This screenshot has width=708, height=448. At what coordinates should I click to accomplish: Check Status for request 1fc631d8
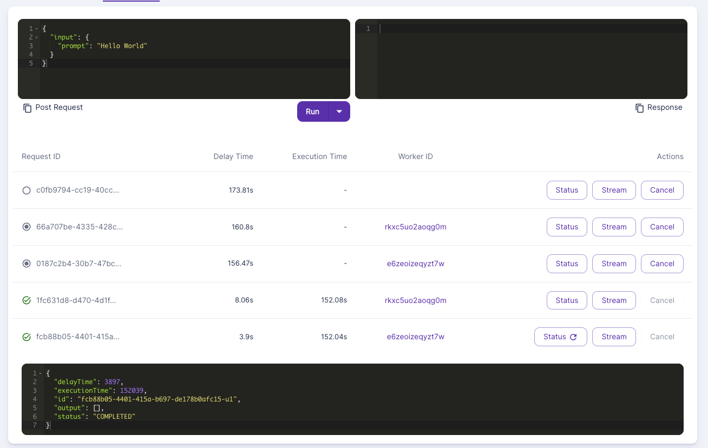click(567, 300)
